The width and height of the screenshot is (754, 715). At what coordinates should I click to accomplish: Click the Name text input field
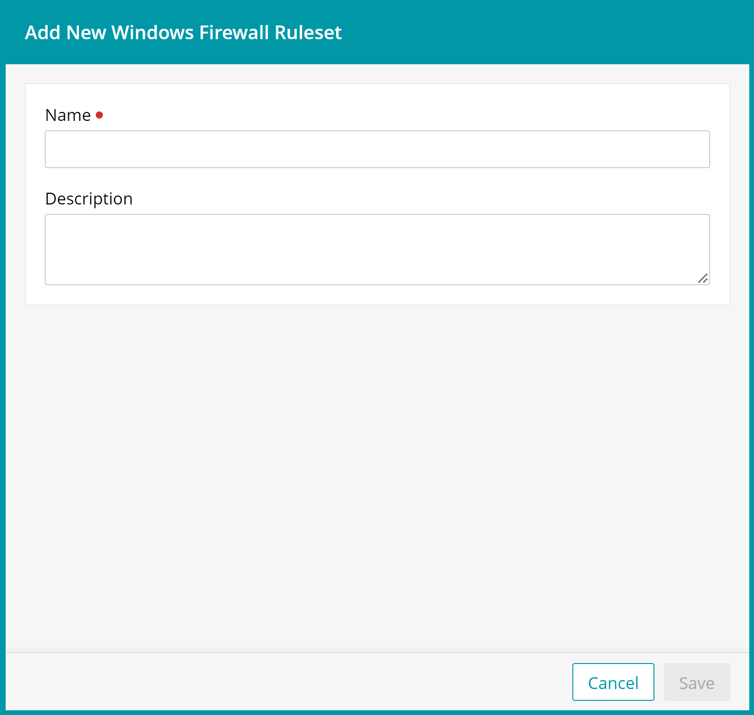click(377, 149)
